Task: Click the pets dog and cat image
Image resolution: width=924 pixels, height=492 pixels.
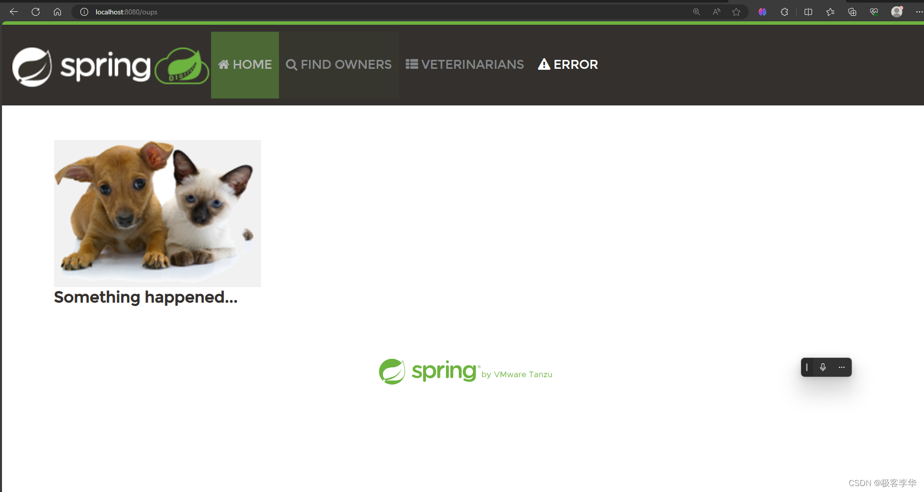Action: coord(158,213)
